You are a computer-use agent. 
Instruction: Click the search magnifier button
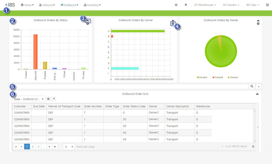point(252,86)
